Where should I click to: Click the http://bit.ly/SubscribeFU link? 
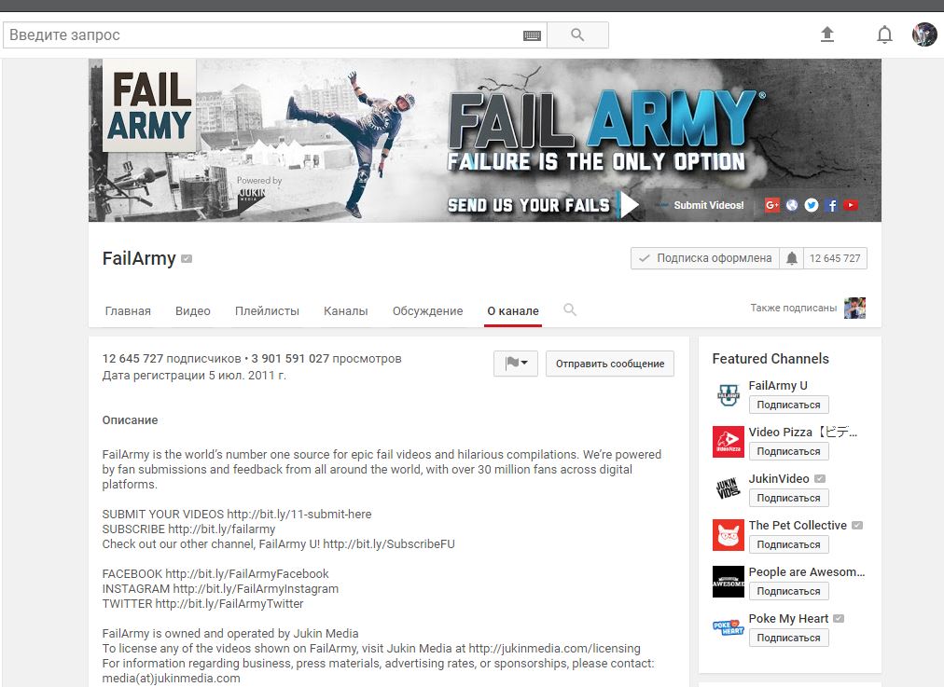click(389, 544)
